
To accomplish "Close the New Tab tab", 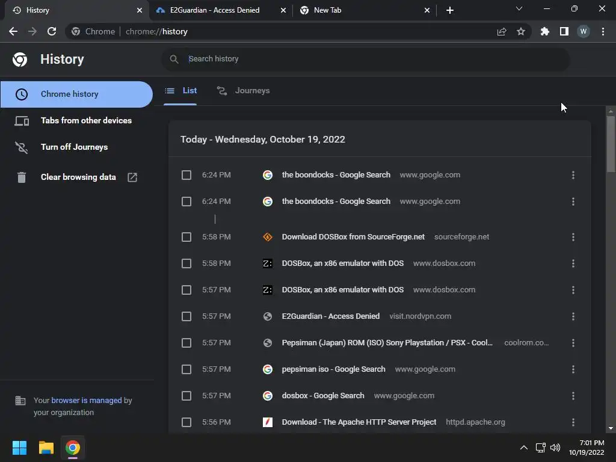I will click(427, 10).
